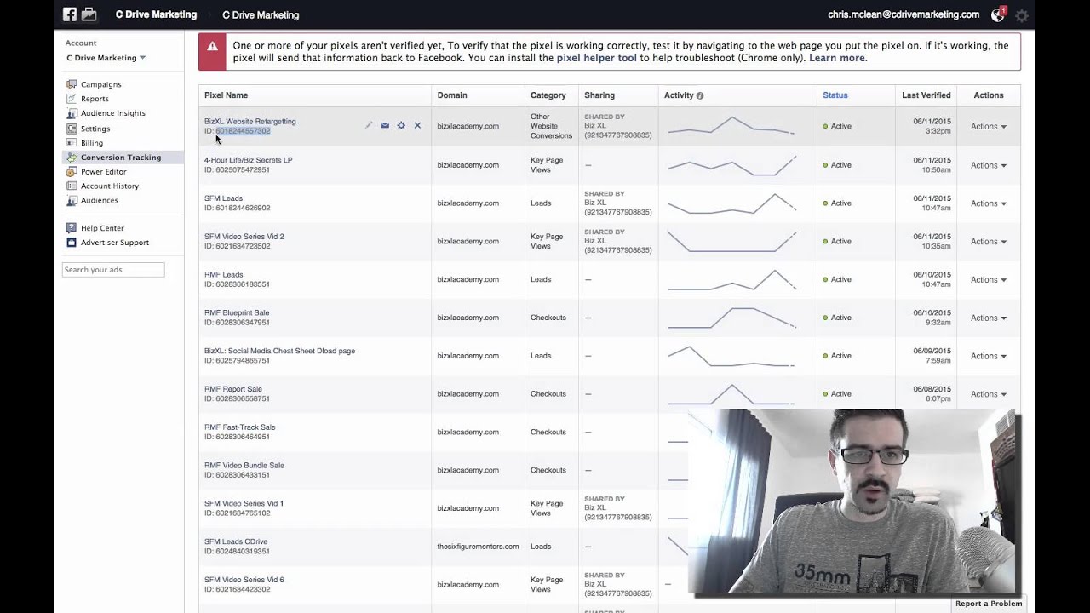Image resolution: width=1090 pixels, height=613 pixels.
Task: Open Campaigns in the sidebar
Action: [x=100, y=84]
